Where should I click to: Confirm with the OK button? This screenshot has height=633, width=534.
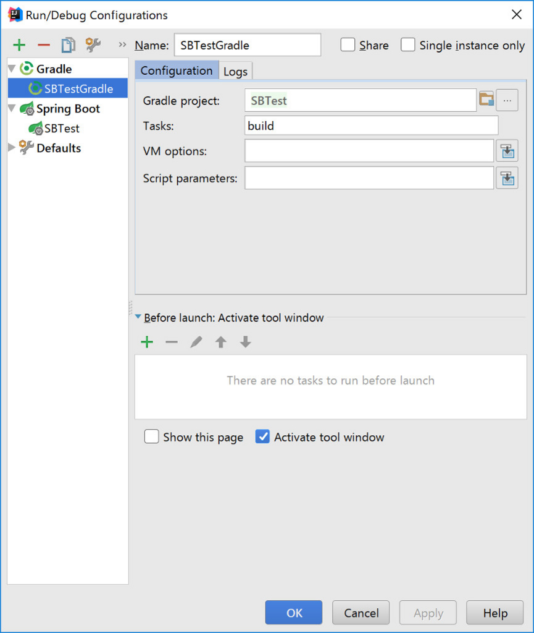click(294, 613)
